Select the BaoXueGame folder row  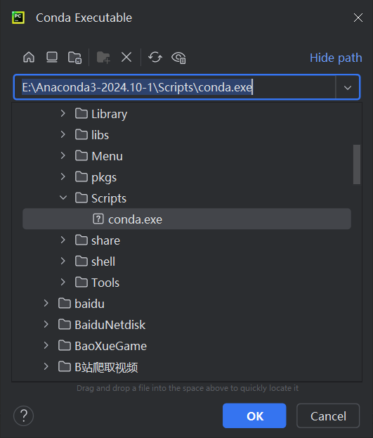pos(187,346)
